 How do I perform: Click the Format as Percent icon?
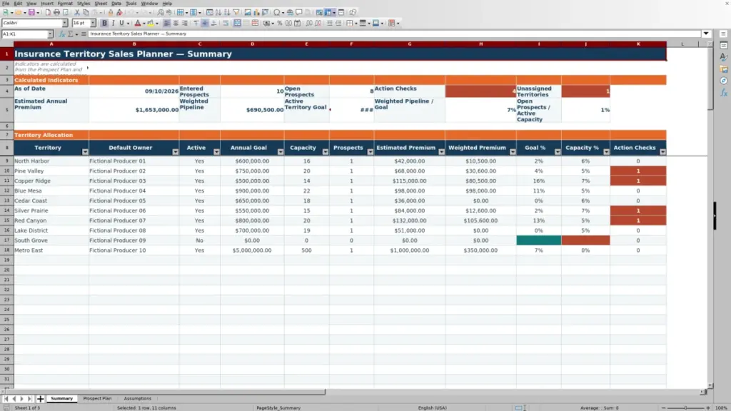(280, 24)
